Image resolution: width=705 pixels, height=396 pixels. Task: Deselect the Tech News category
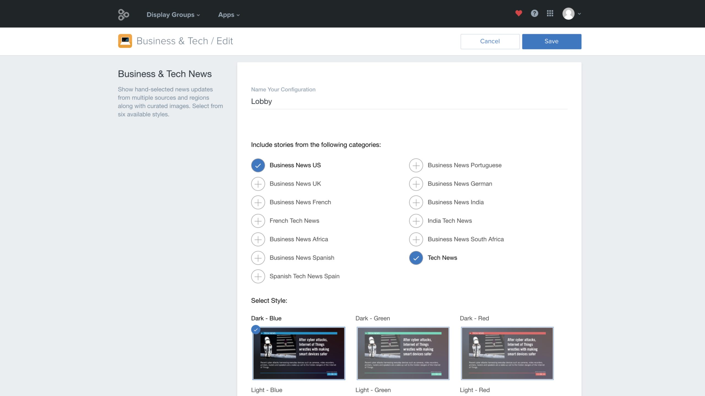tap(416, 258)
